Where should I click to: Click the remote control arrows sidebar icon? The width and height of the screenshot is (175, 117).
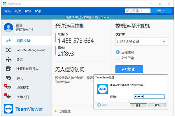(x=8, y=41)
